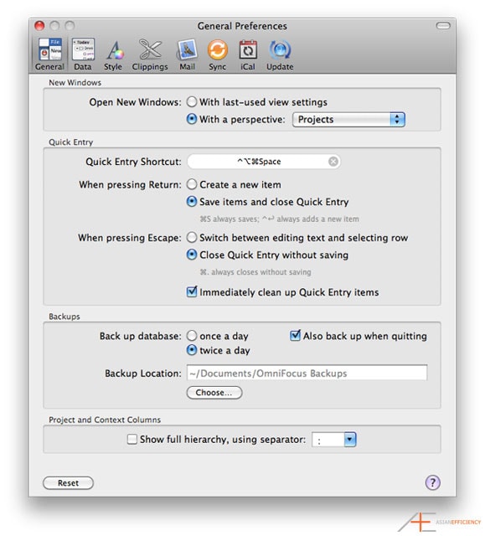The height and width of the screenshot is (536, 485).
Task: Open the iCal preferences pane
Action: tap(248, 54)
